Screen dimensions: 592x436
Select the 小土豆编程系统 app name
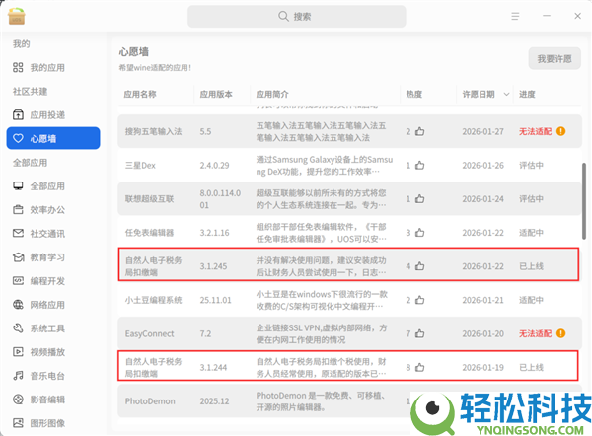pyautogui.click(x=153, y=300)
